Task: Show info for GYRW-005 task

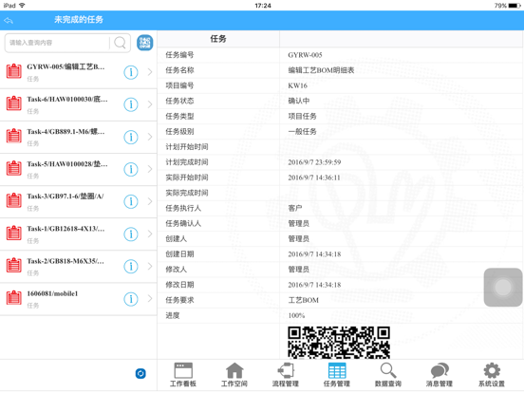Action: point(131,72)
